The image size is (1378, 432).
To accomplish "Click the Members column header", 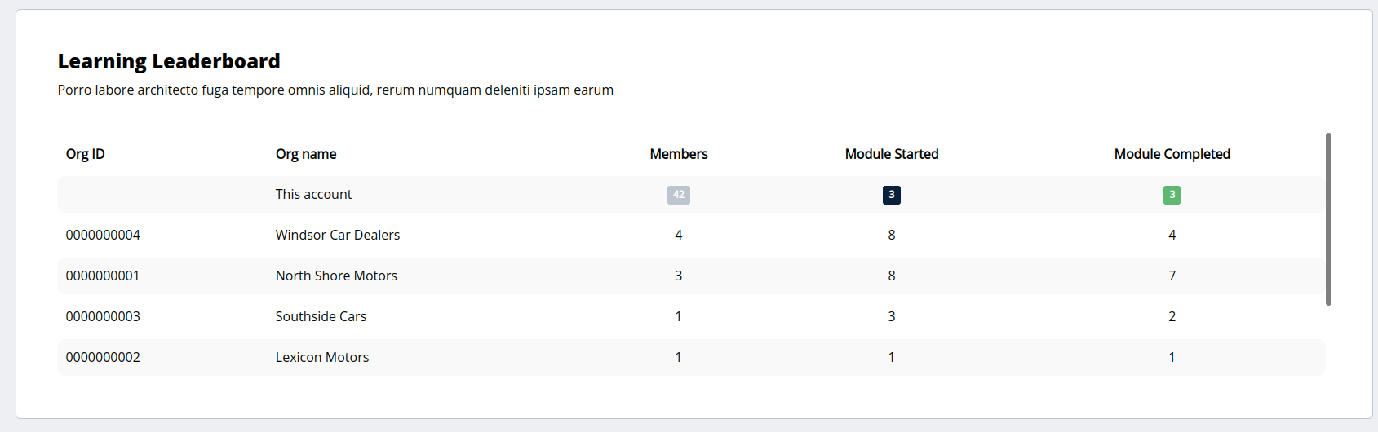I will point(679,154).
